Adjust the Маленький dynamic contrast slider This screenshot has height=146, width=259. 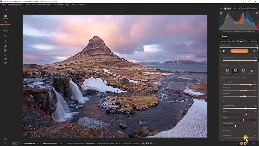pos(240,85)
